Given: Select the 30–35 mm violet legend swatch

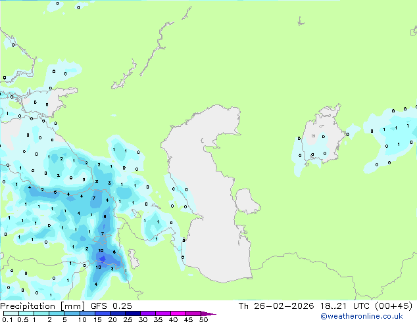Looking at the screenshot, I should 147,313.
